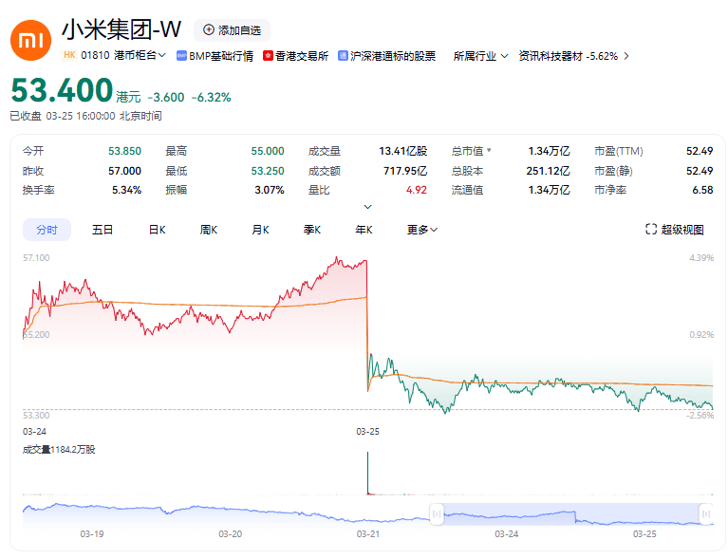728x559 pixels.
Task: Click the current price 53.400
Action: [x=62, y=90]
